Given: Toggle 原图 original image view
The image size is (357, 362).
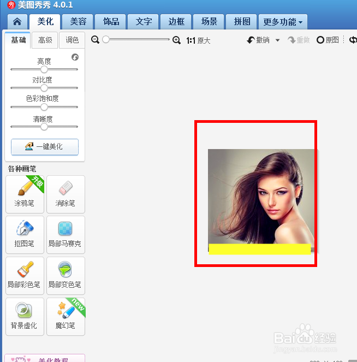Looking at the screenshot, I should point(328,40).
